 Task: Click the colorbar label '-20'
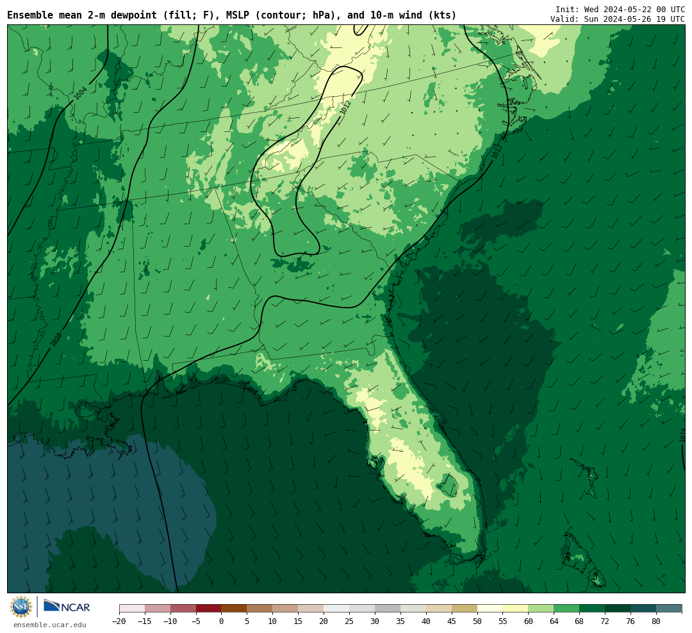pos(119,621)
